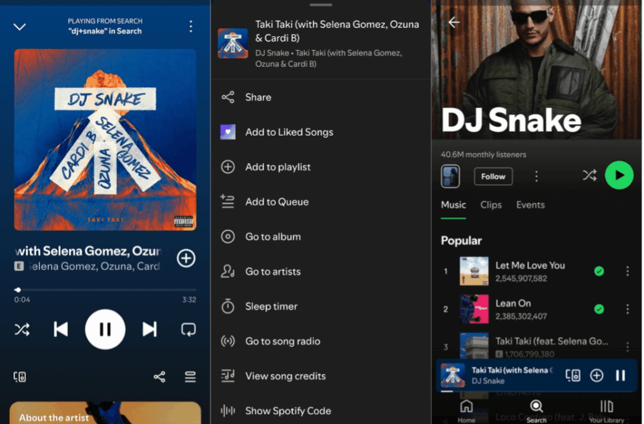Image resolution: width=644 pixels, height=424 pixels.
Task: Seek using the song progress bar
Action: pos(105,290)
